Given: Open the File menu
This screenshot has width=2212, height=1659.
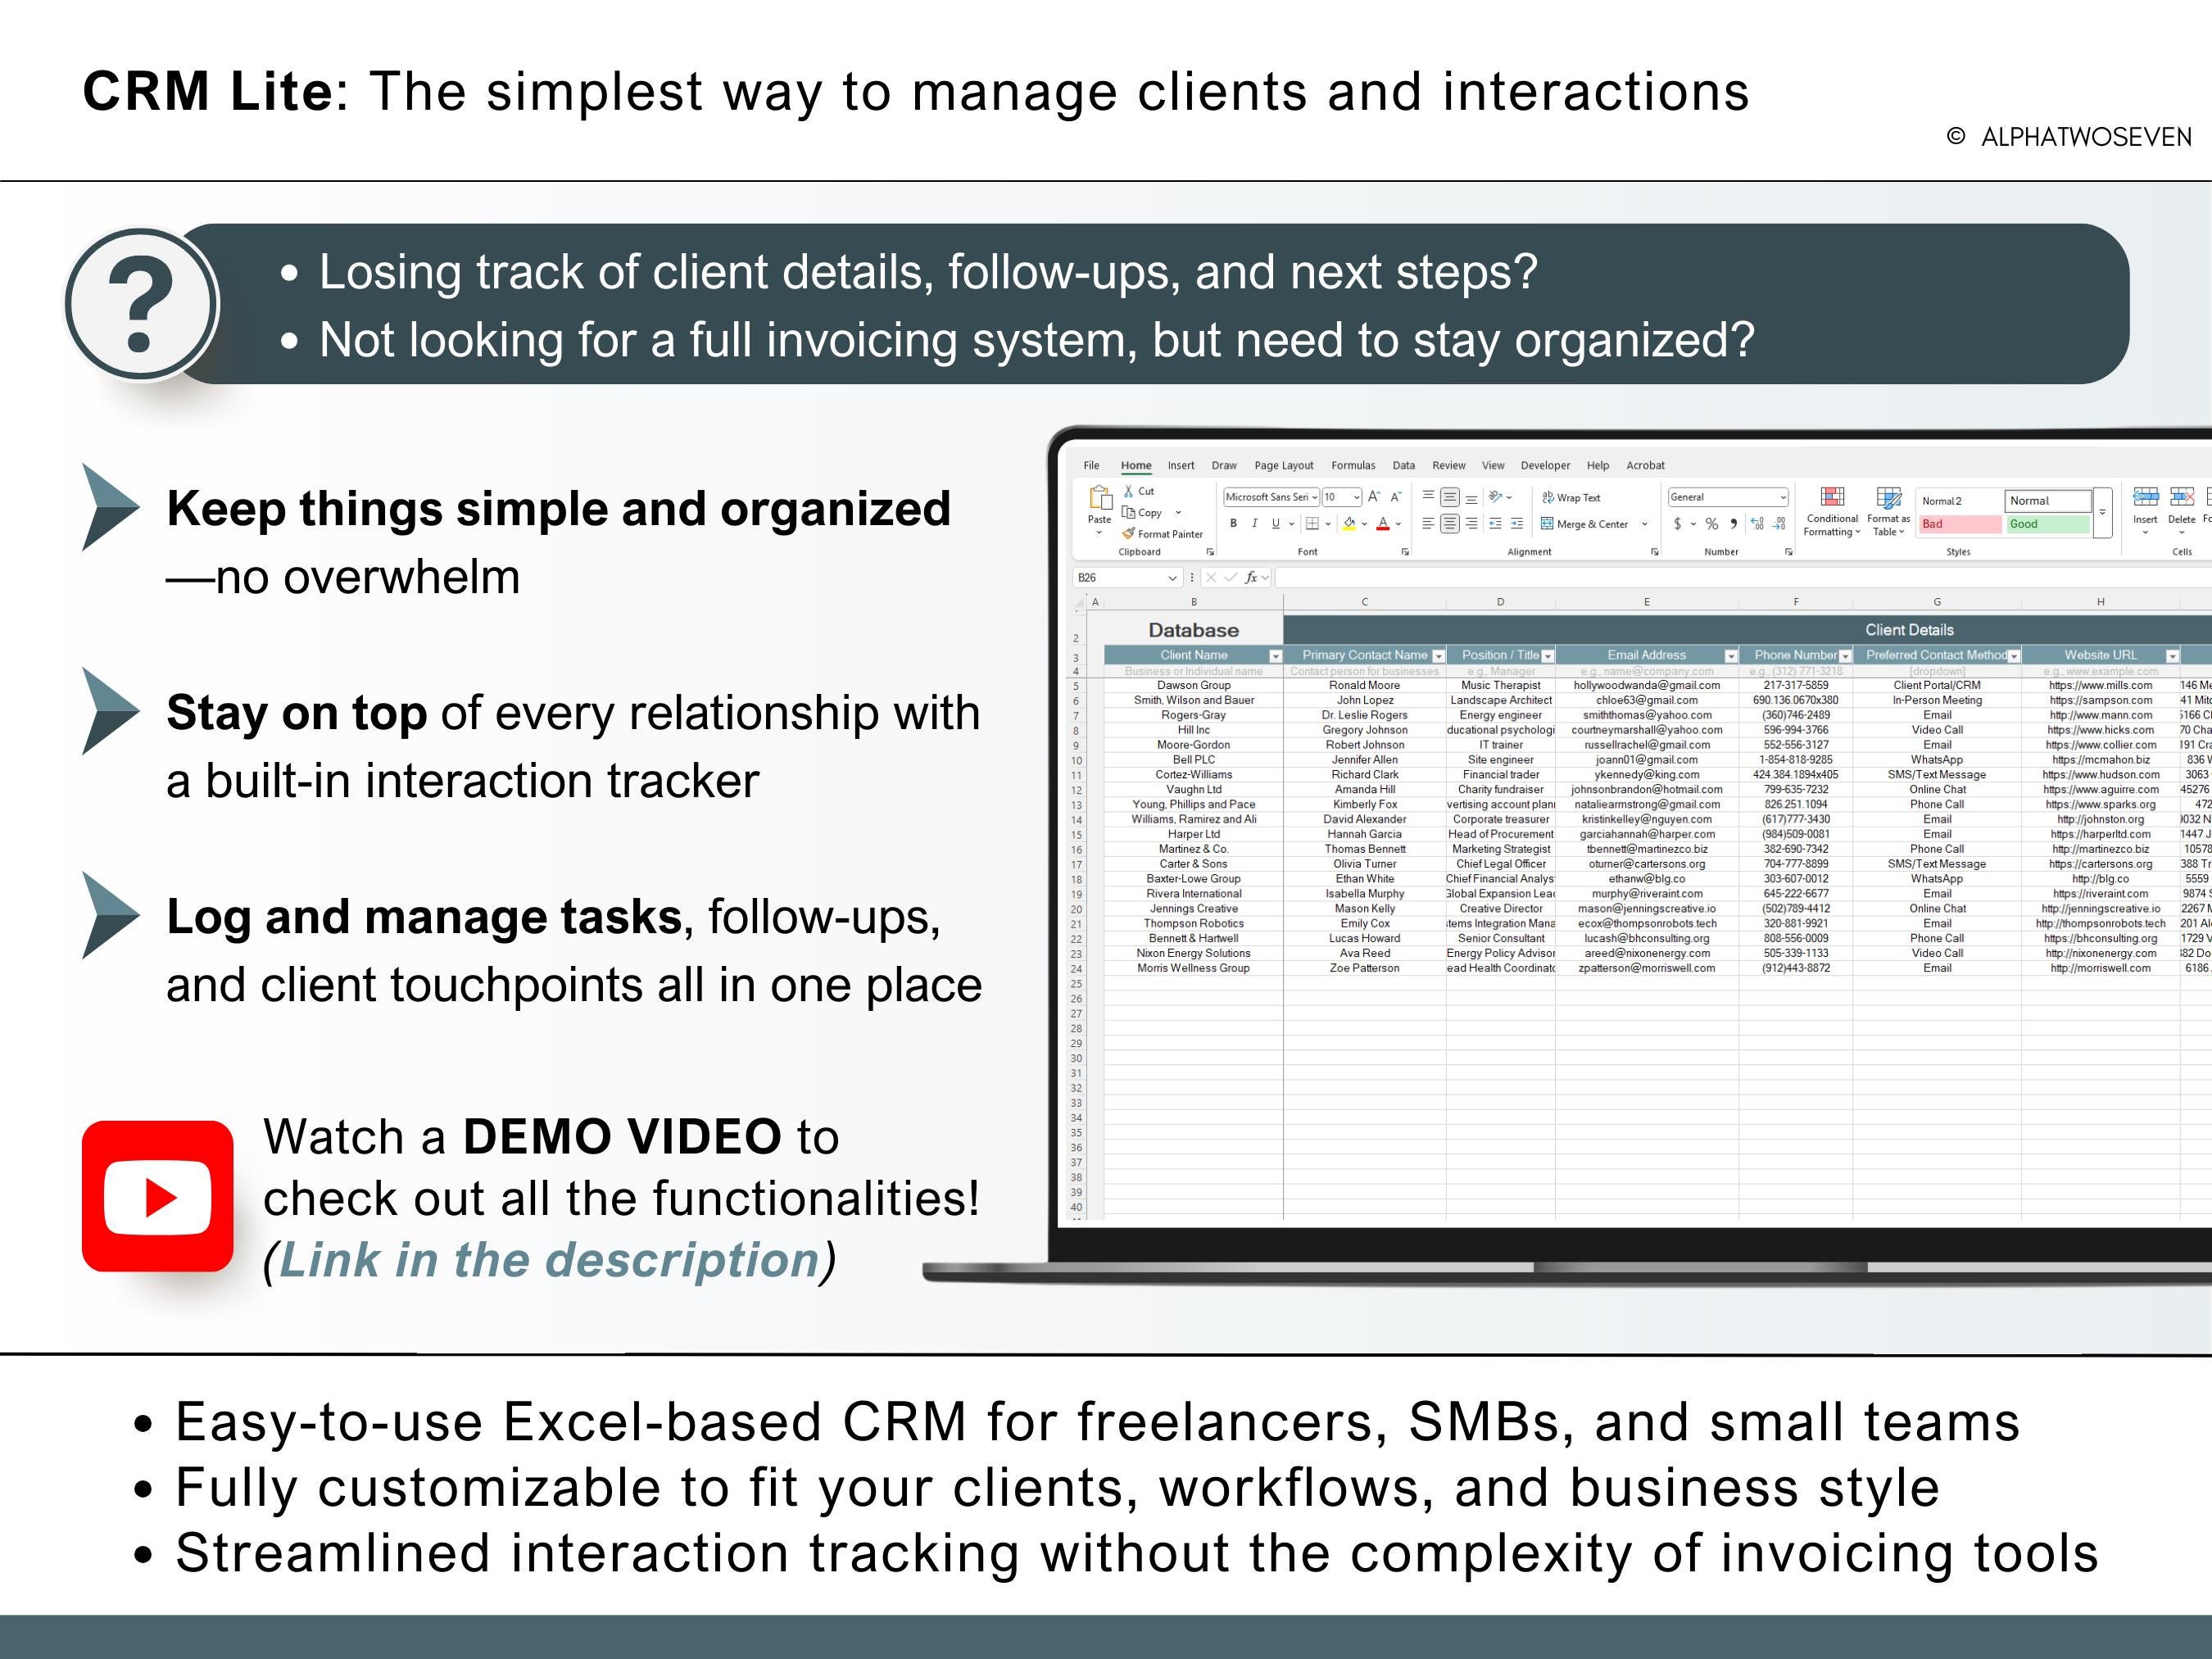Looking at the screenshot, I should point(1091,465).
